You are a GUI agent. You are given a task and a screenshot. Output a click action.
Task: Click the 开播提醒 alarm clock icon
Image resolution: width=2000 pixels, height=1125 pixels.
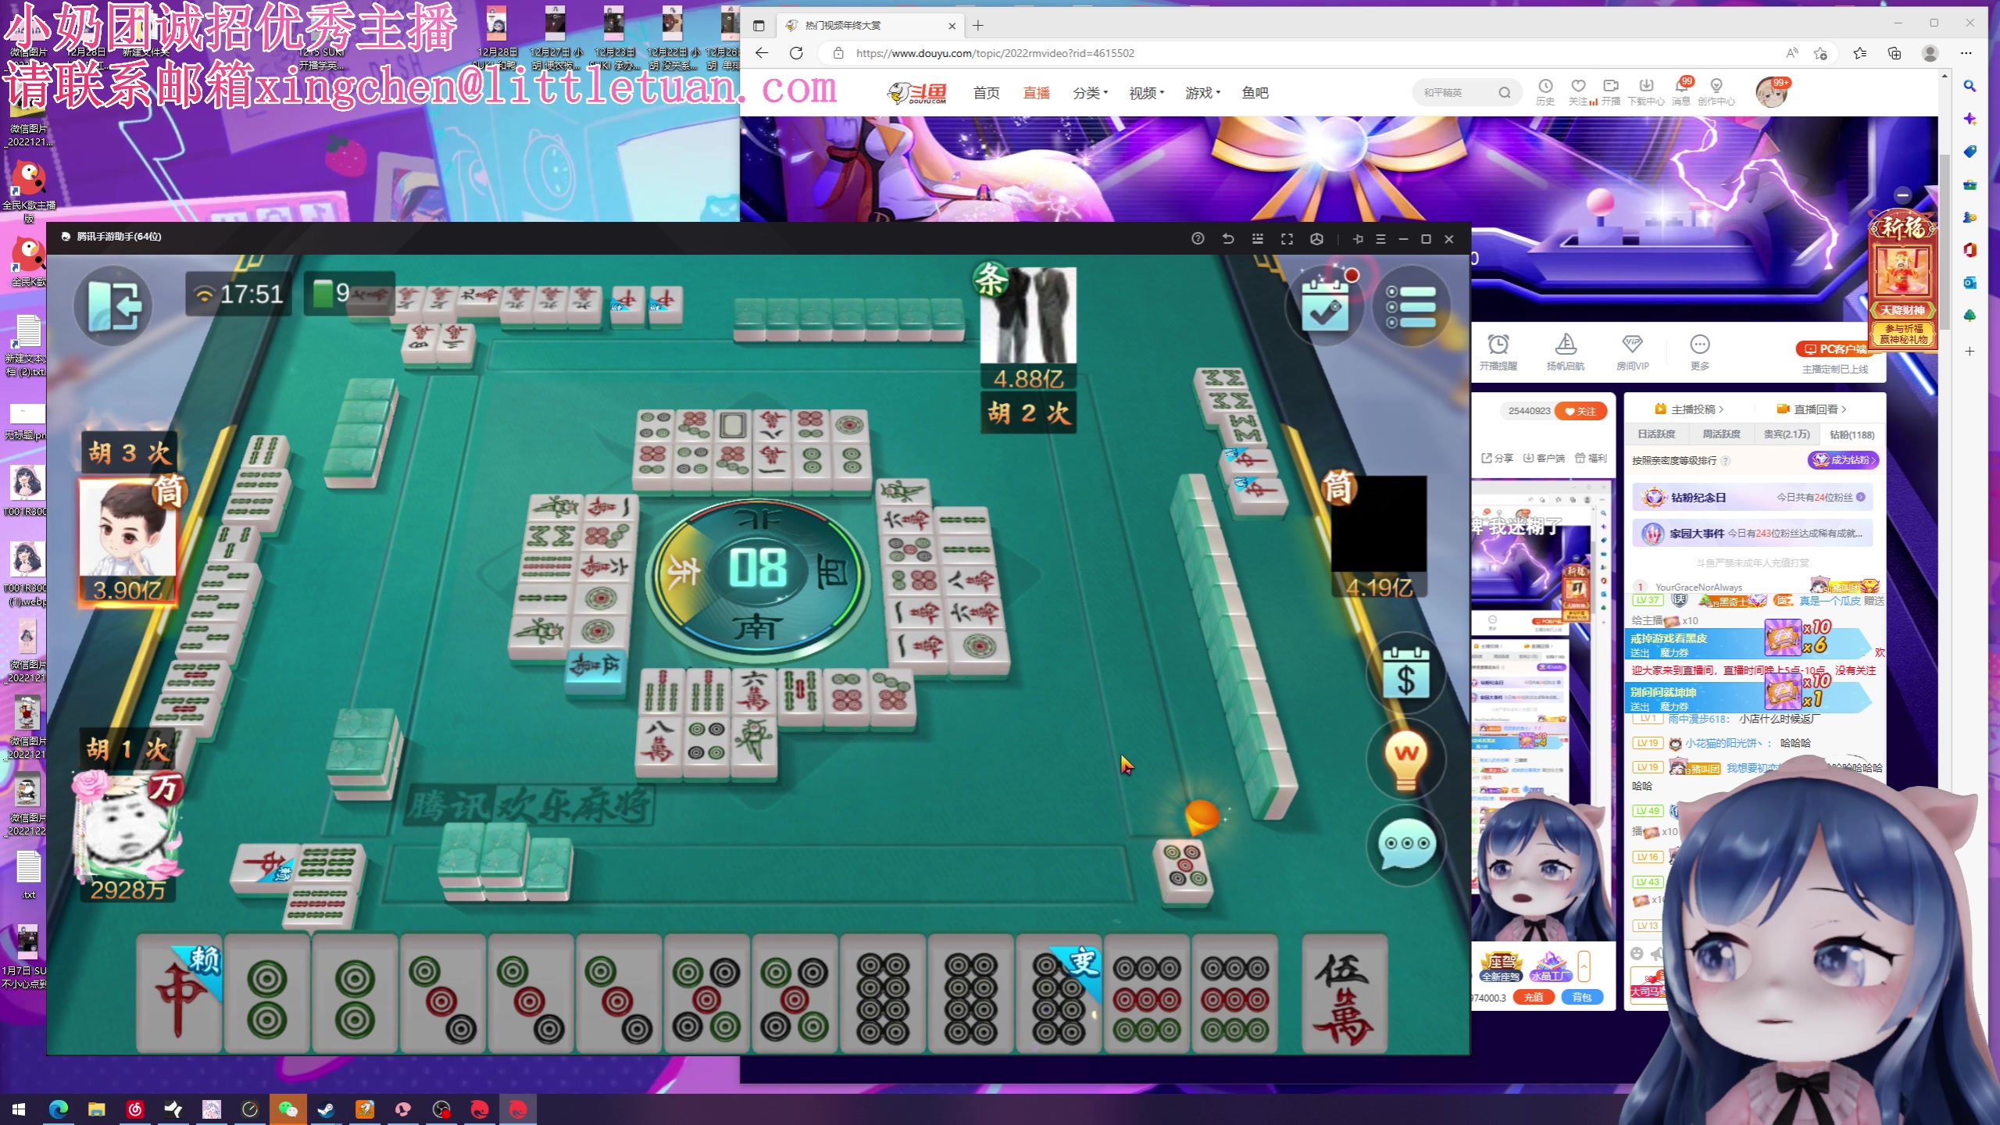[x=1498, y=345]
